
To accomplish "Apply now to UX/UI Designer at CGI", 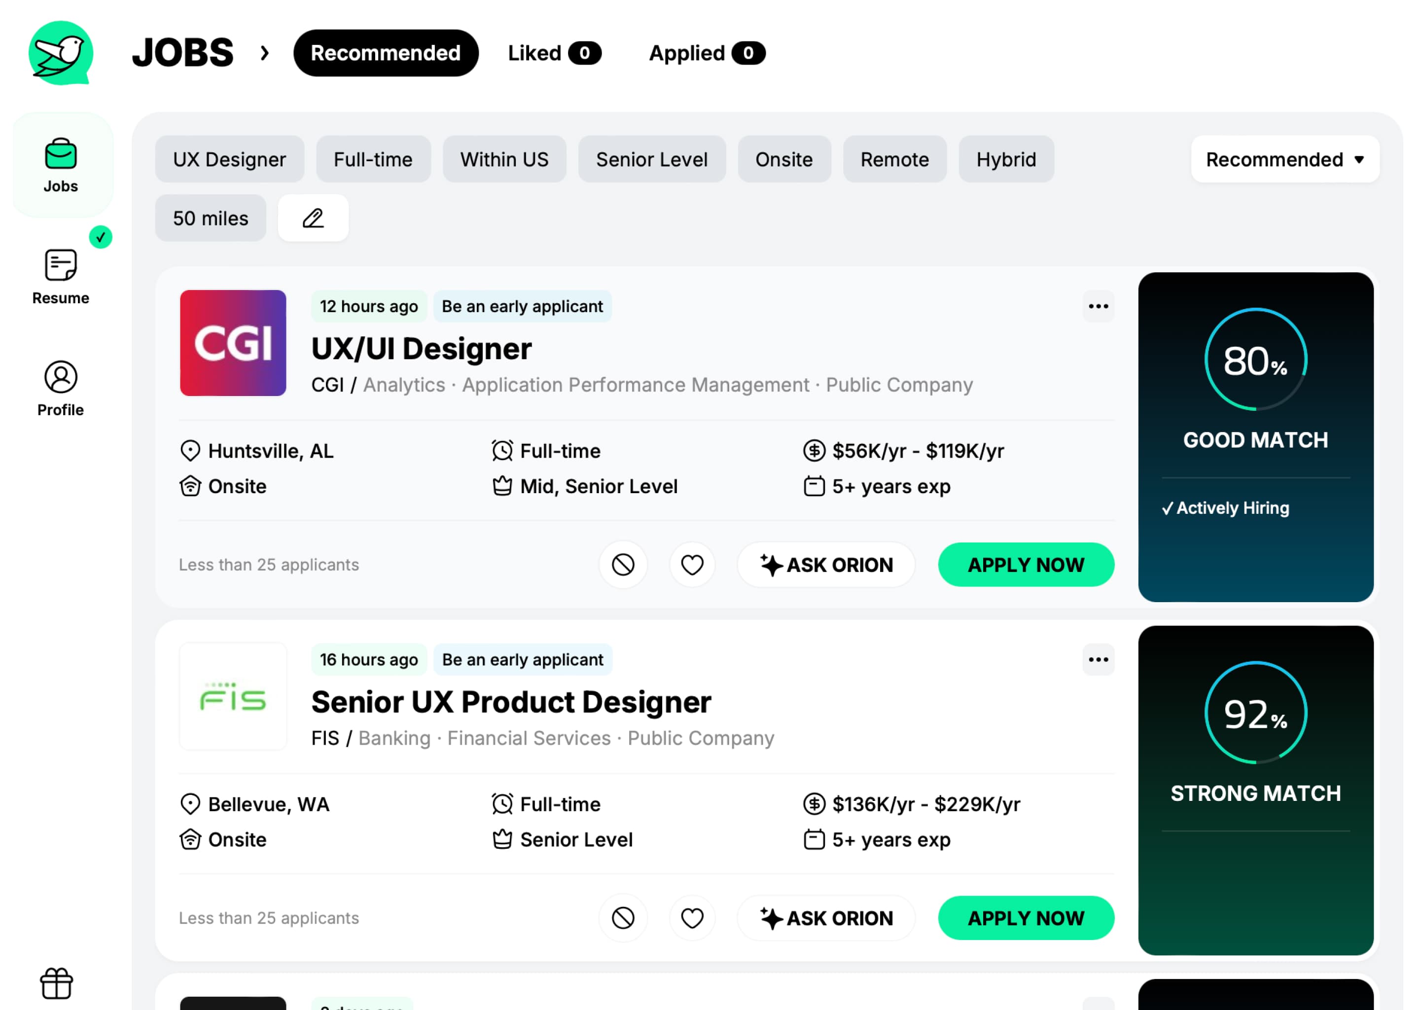I will click(1026, 565).
